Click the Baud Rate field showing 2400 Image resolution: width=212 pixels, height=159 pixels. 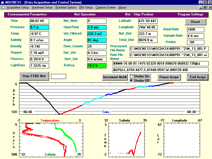(196, 30)
